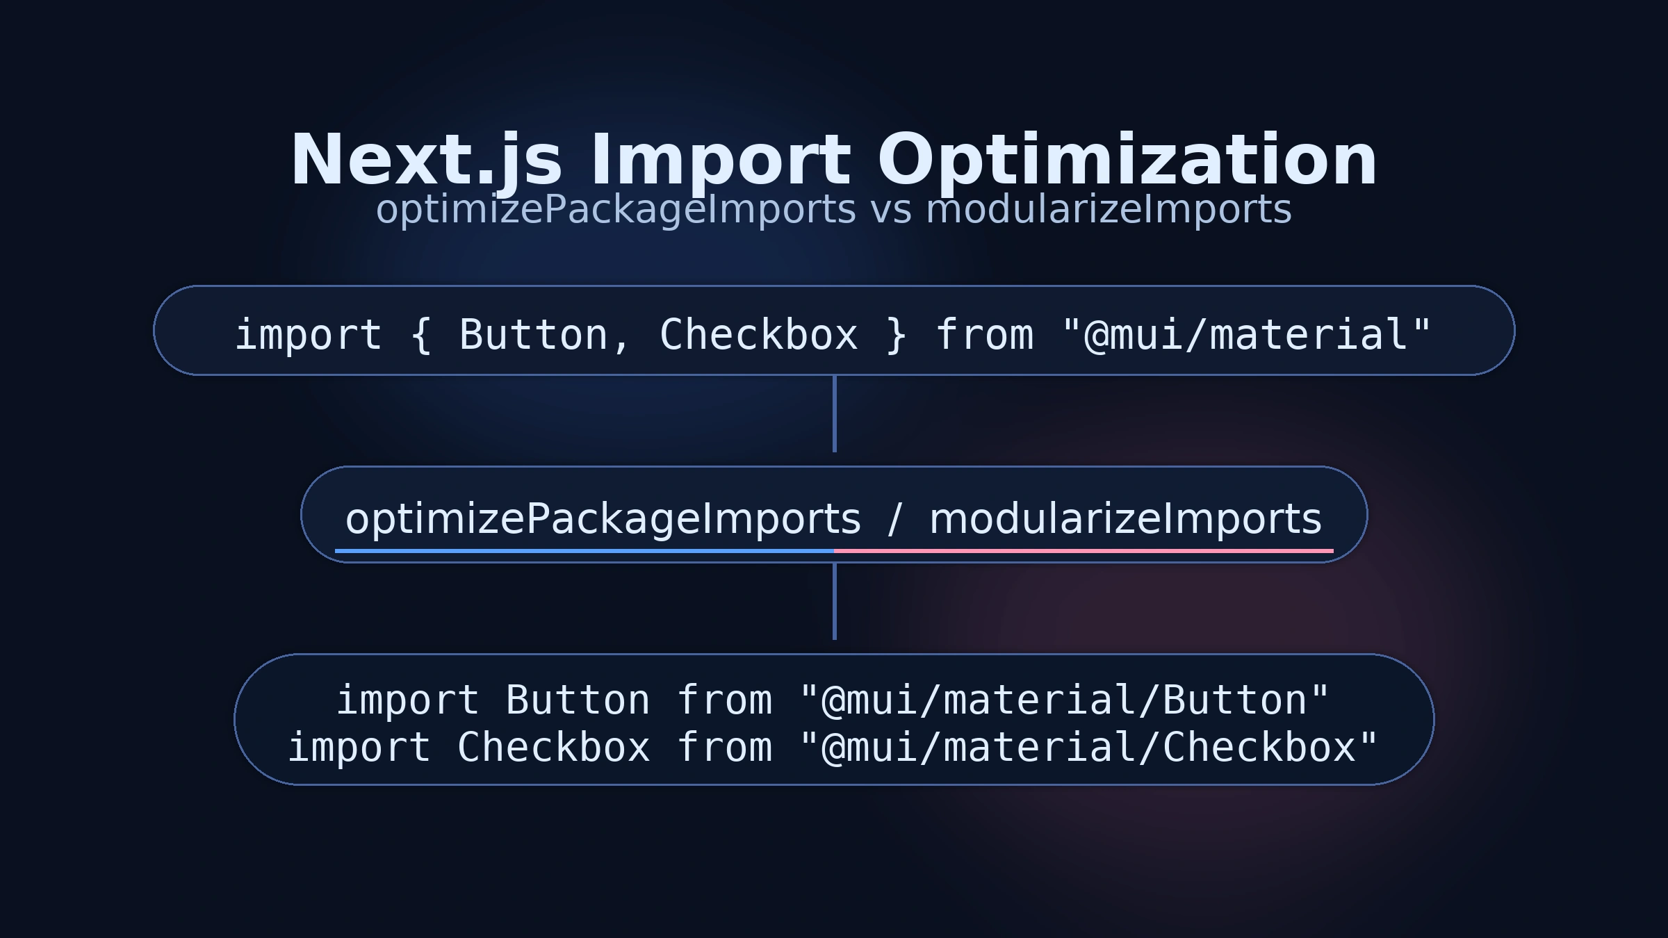
Task: Click the "@mui/material/Checkbox" path string
Action: point(1089,748)
